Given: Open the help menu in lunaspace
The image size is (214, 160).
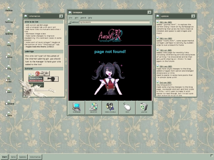Looking at the screenshot, I should [x=90, y=18].
